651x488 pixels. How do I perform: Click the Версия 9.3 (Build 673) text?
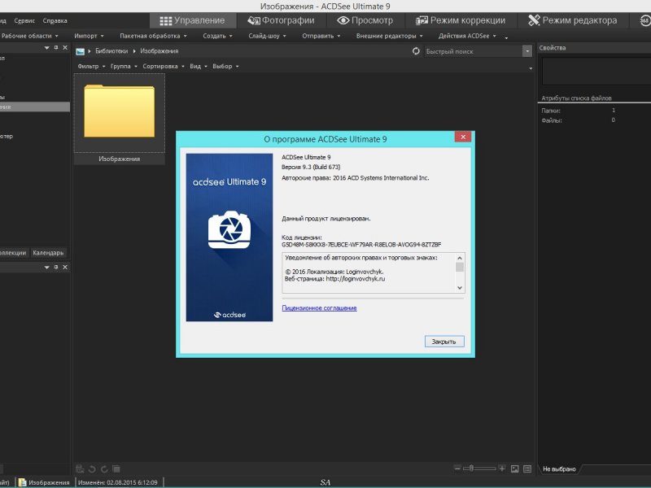[x=311, y=168]
